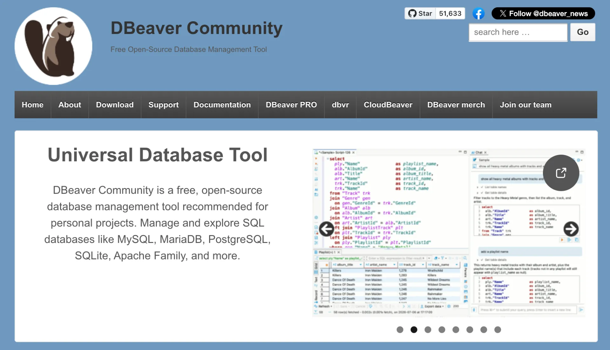Open the Download menu item
Screen dimensions: 610x350
point(115,105)
